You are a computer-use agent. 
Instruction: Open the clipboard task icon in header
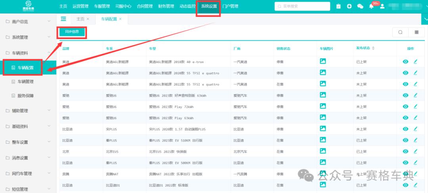pyautogui.click(x=338, y=6)
